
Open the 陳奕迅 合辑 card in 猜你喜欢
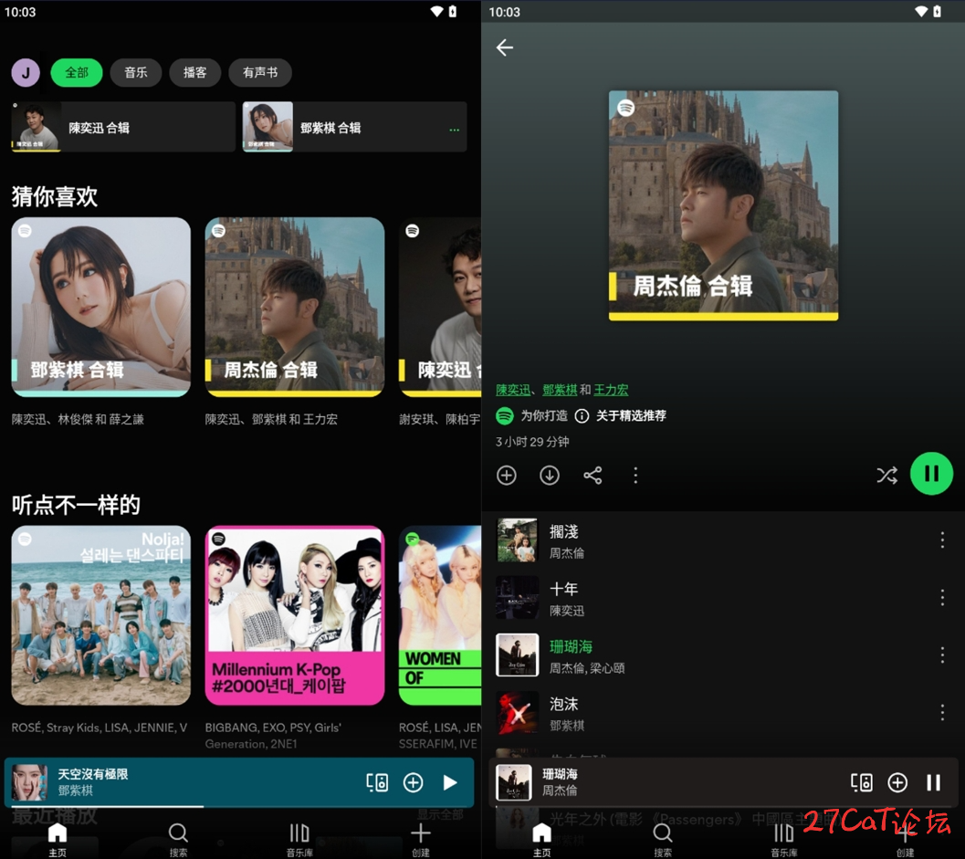point(440,307)
